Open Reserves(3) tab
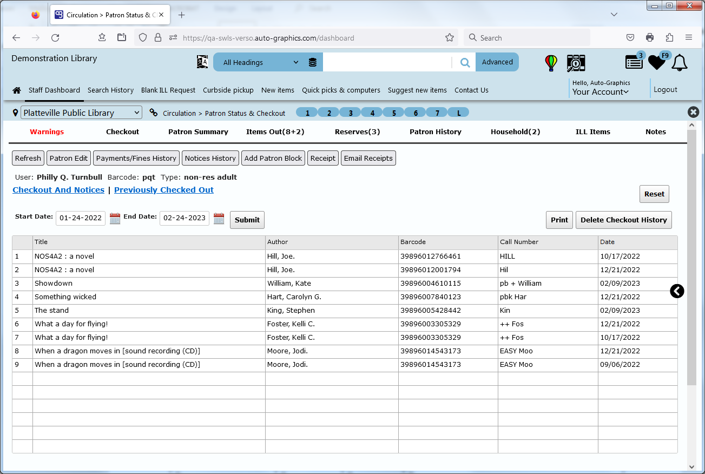The image size is (705, 474). [x=357, y=131]
